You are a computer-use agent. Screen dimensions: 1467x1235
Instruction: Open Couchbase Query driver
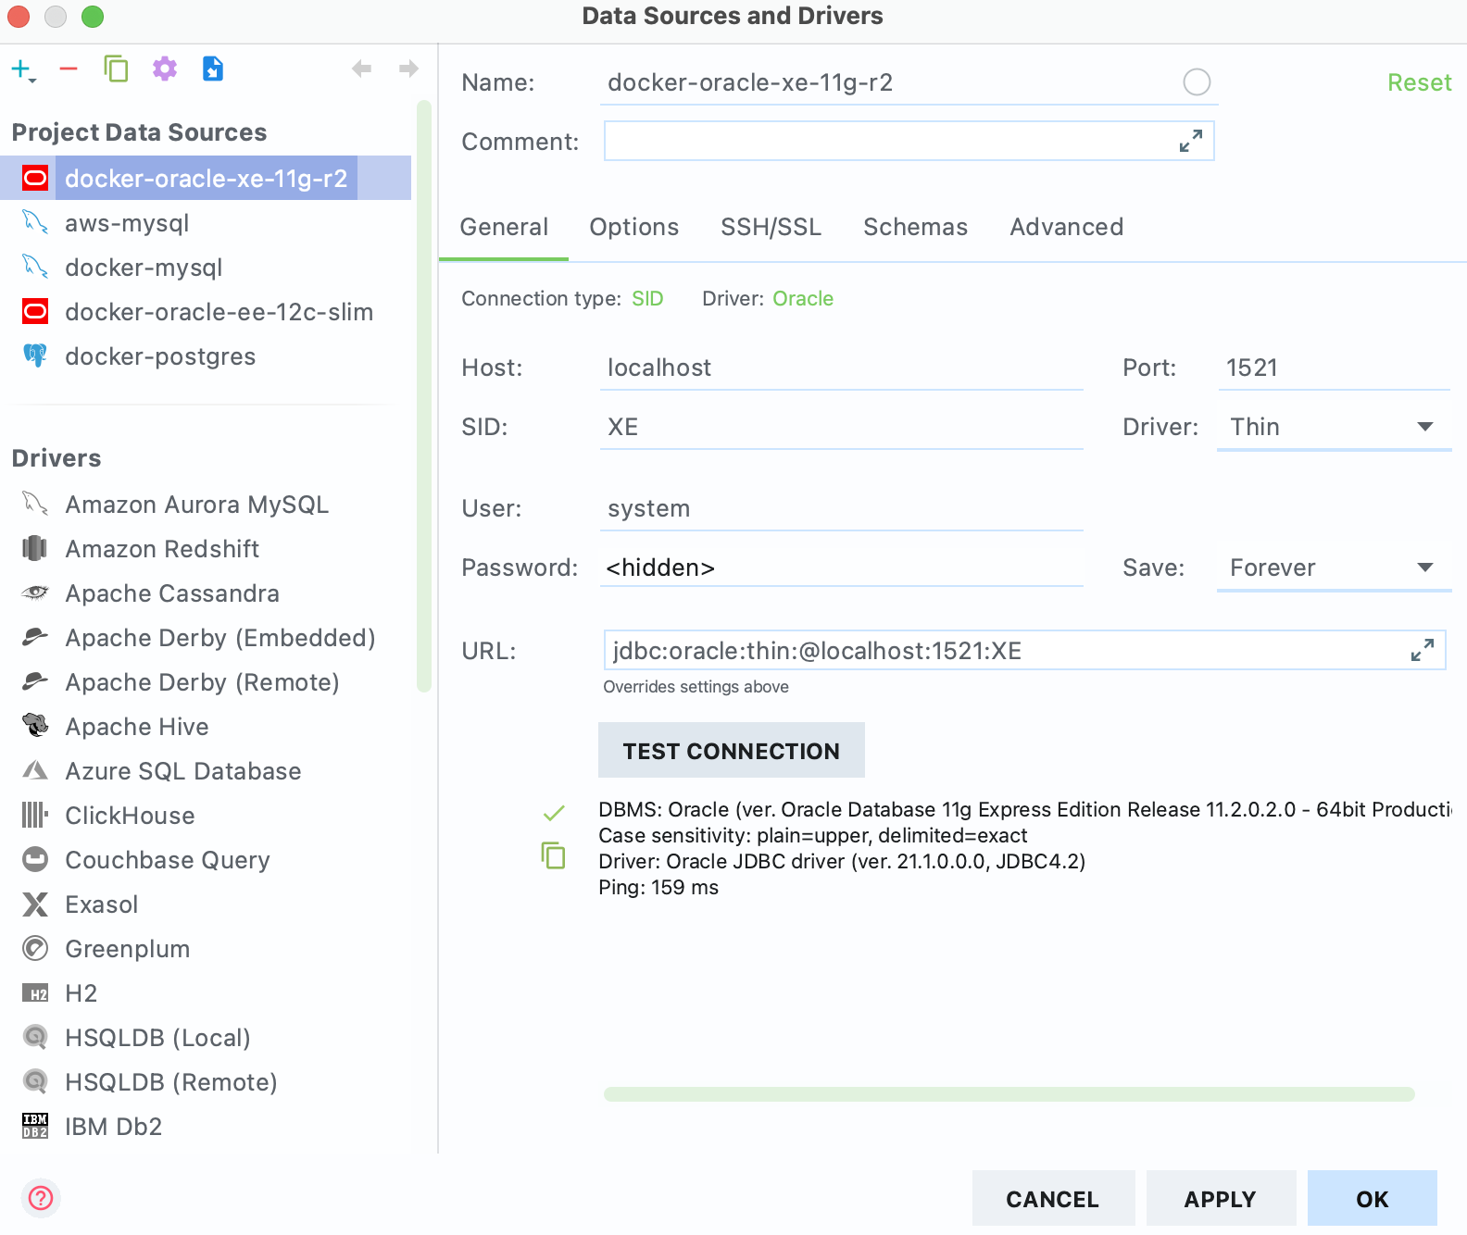(x=206, y=859)
